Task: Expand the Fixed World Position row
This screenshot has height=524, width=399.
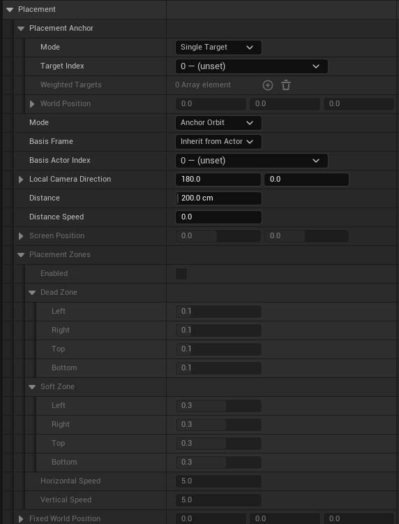Action: tap(21, 518)
